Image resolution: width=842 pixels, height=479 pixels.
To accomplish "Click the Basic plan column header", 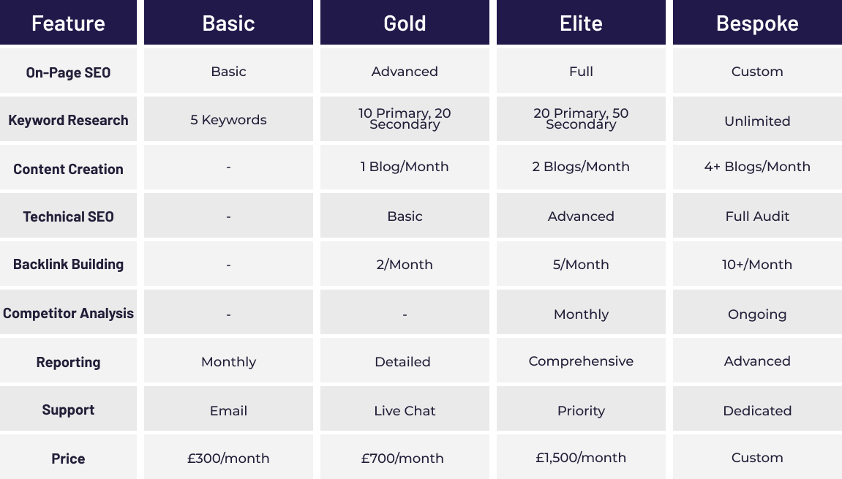I will [x=228, y=23].
